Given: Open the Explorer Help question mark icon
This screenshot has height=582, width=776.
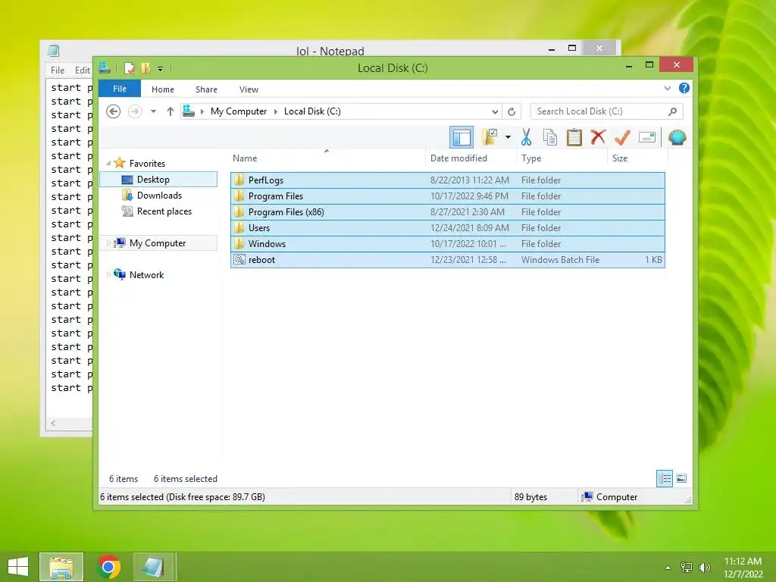Looking at the screenshot, I should point(684,88).
